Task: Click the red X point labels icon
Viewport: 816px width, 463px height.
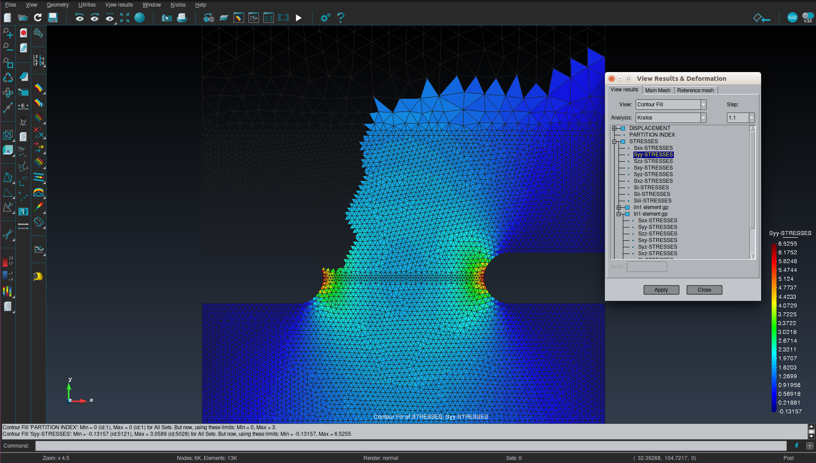Action: pyautogui.click(x=39, y=132)
